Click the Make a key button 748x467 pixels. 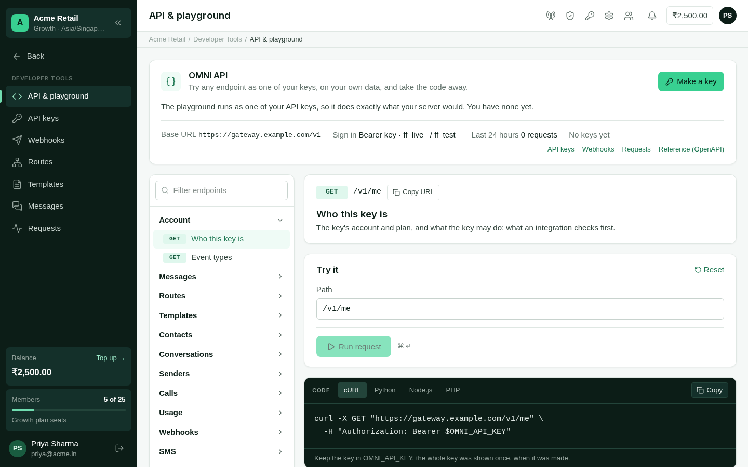click(x=691, y=81)
